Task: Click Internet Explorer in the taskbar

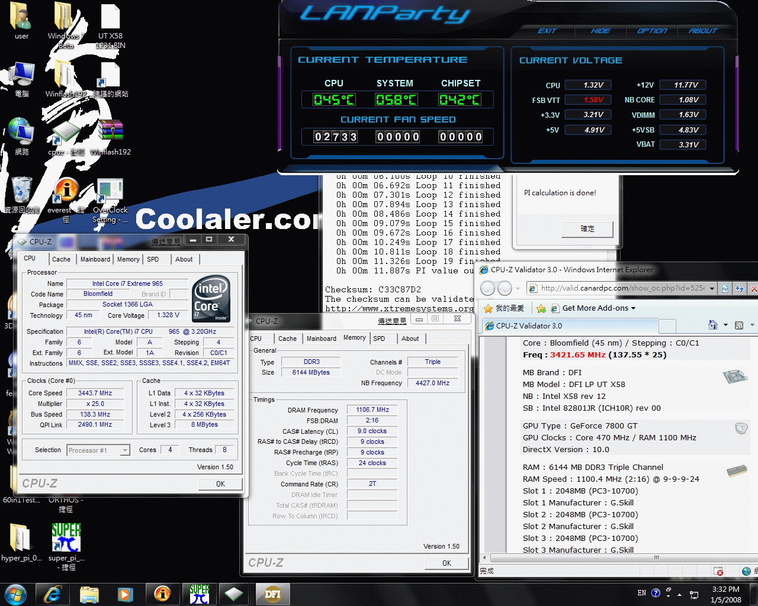Action: (53, 594)
